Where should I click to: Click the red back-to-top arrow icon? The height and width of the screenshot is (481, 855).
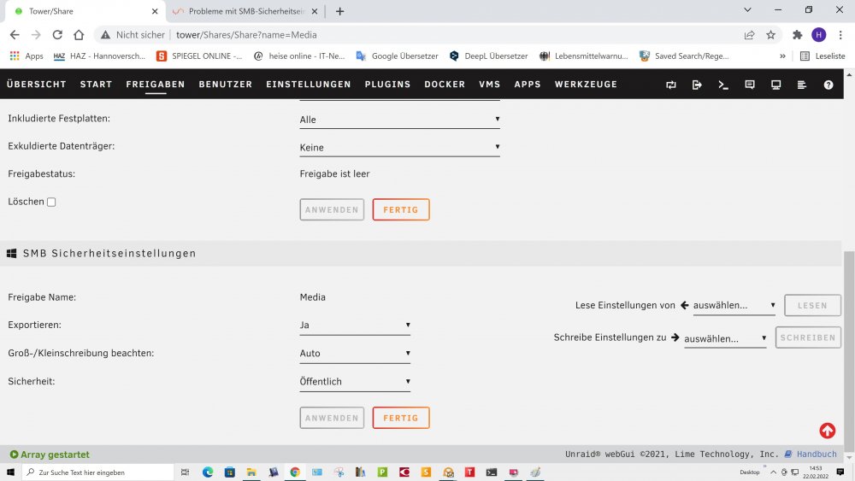tap(827, 431)
